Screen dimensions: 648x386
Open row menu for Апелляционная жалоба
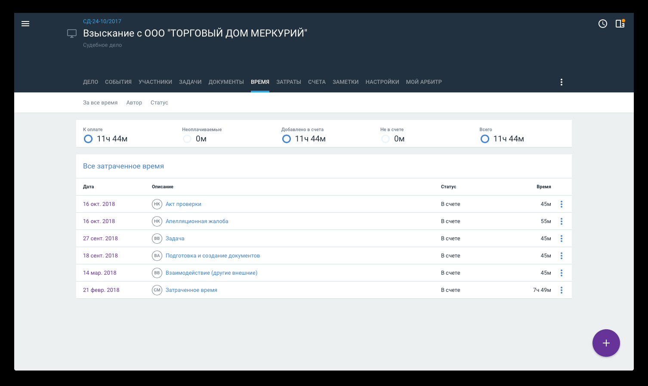(x=562, y=221)
